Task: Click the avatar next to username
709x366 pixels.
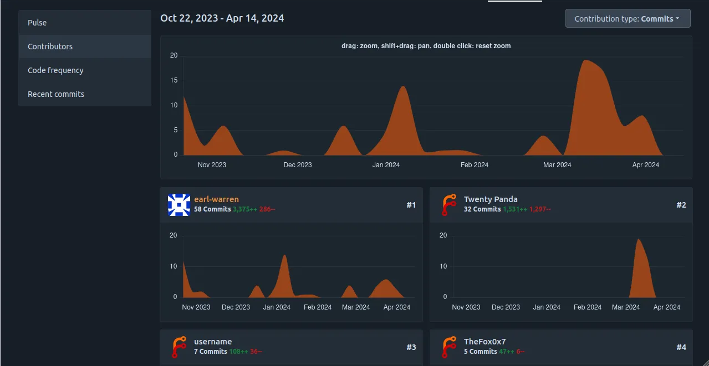Action: click(x=178, y=347)
